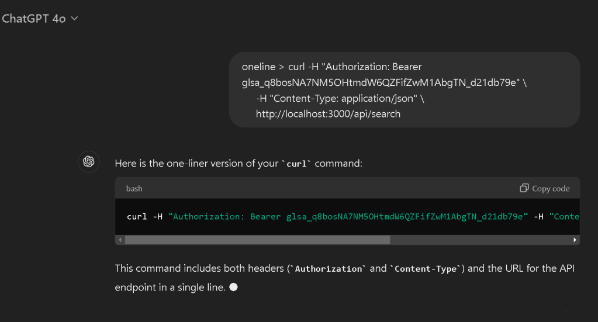Click inline code 'curl' in response intro
Screen dimensions: 598x322
(x=296, y=164)
